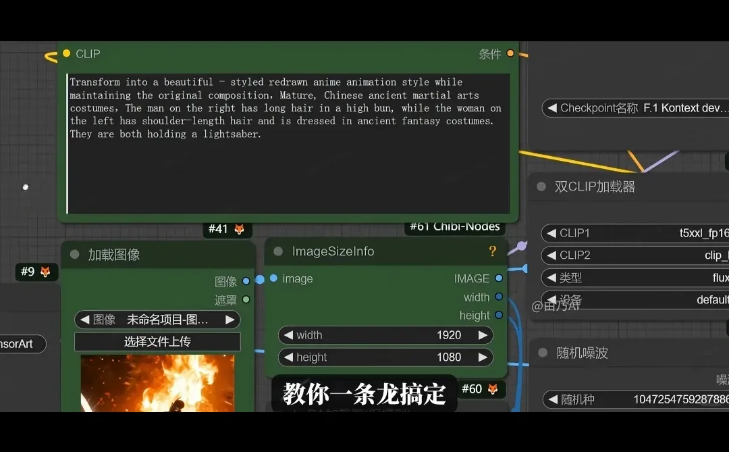
Task: Click the ImageSizeInfo node title
Action: click(x=333, y=251)
